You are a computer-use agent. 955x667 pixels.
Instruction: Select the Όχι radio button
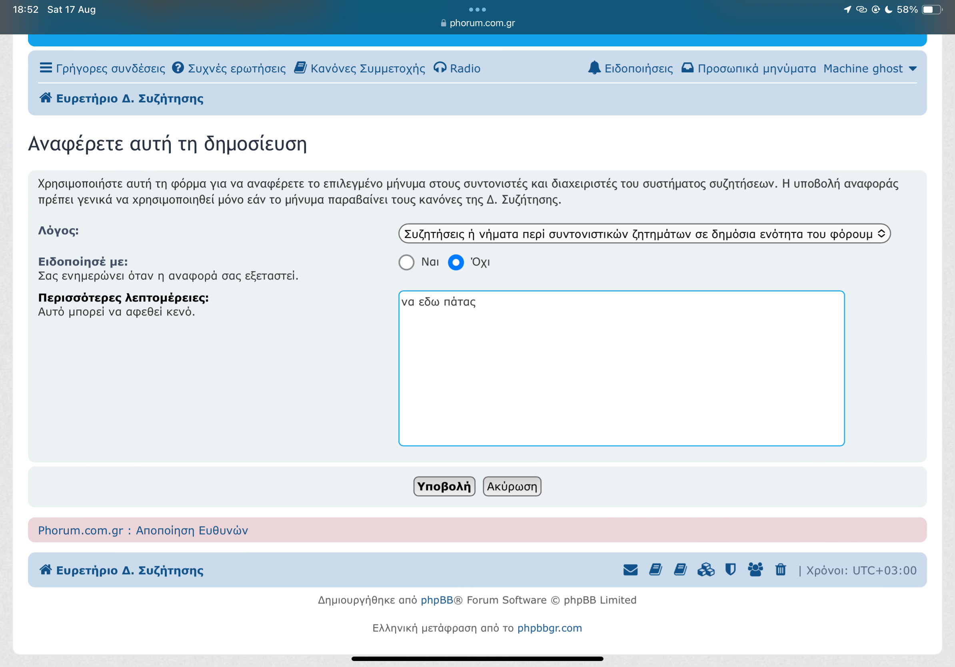coord(456,262)
